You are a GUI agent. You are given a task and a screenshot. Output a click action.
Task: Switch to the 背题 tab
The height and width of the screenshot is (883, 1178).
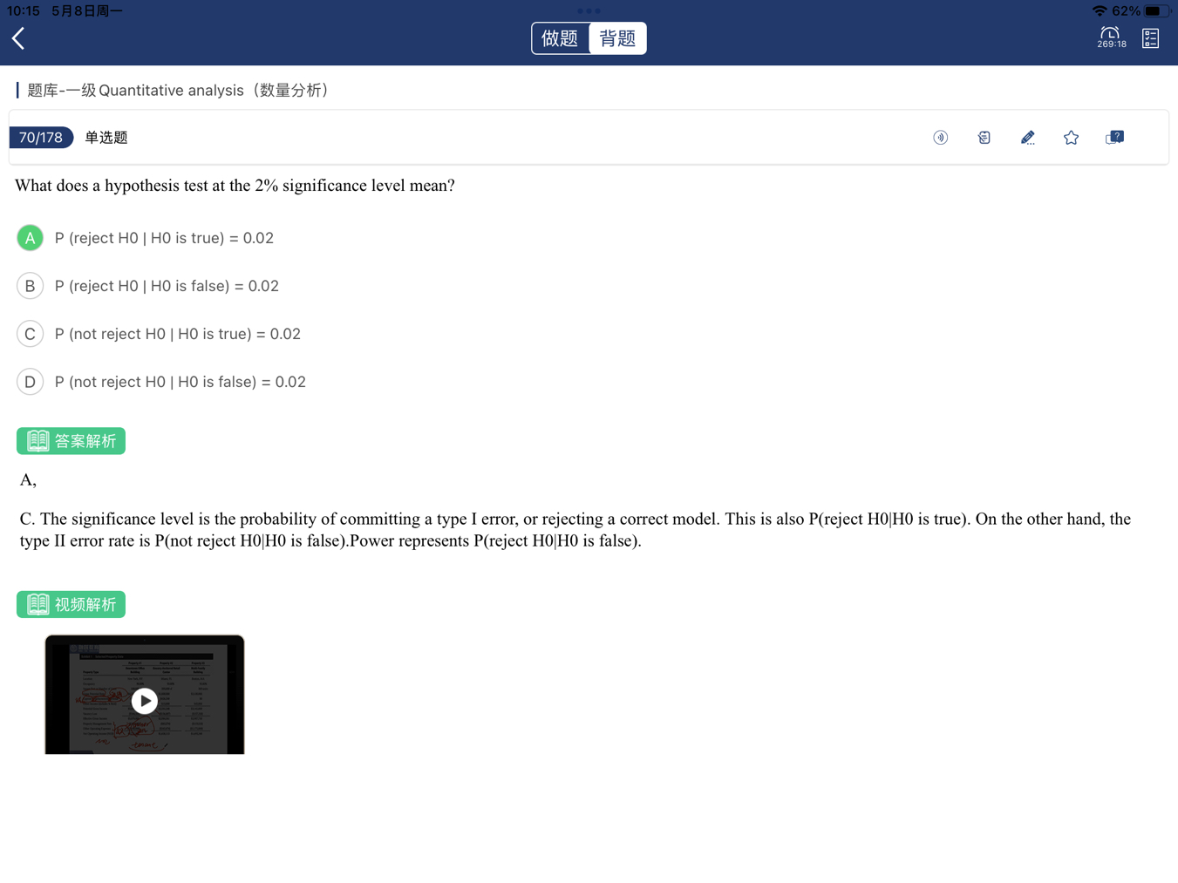617,38
